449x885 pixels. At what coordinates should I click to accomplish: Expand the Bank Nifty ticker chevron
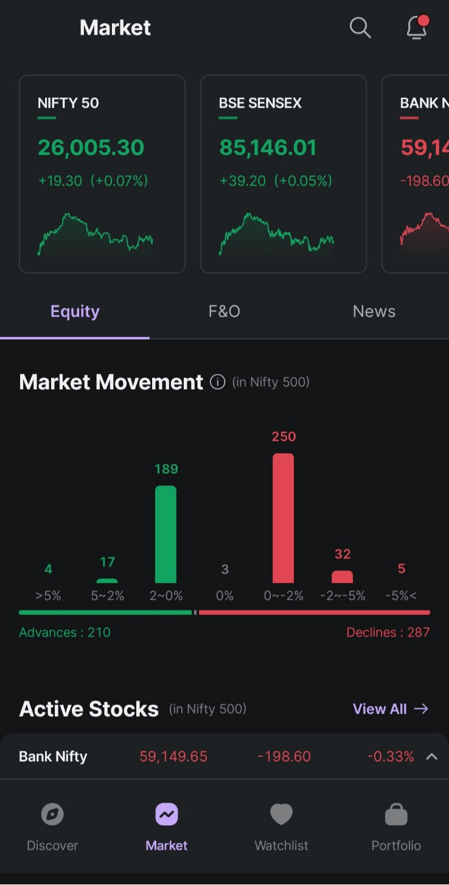(x=431, y=756)
